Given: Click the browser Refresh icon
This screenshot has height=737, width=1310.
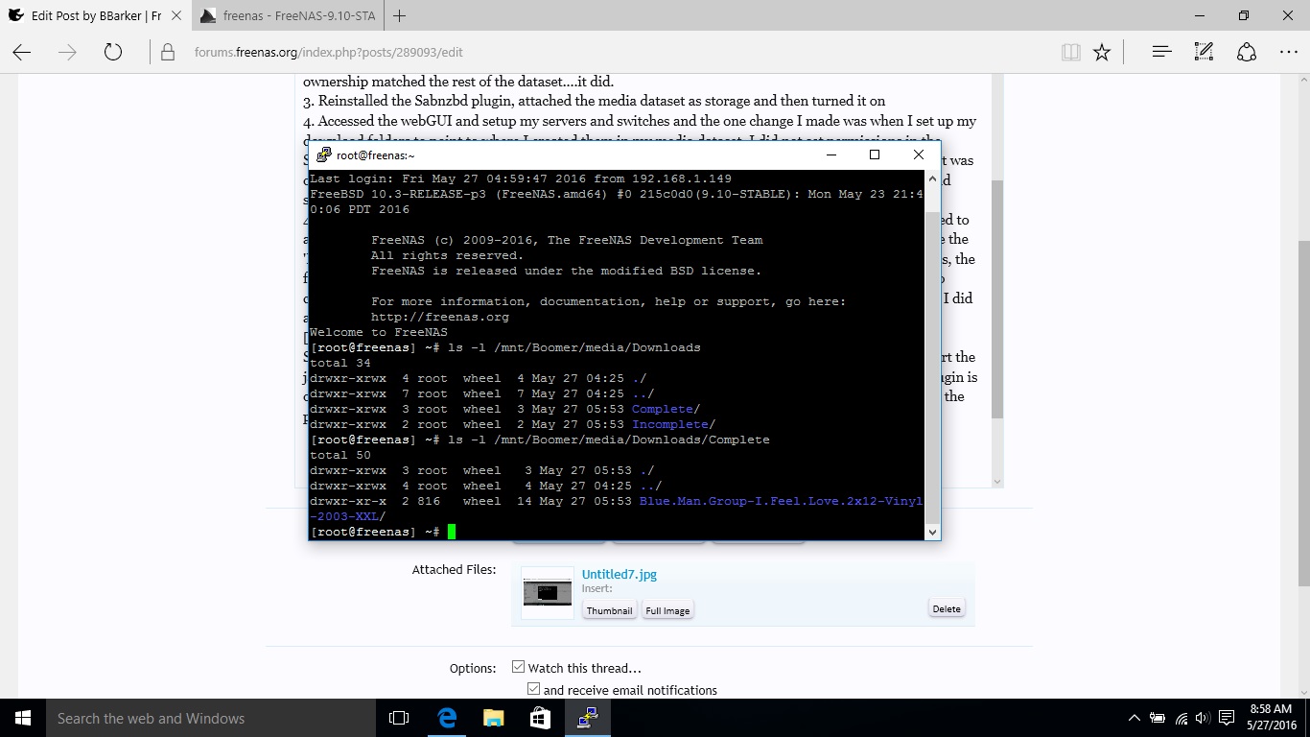Looking at the screenshot, I should (113, 53).
